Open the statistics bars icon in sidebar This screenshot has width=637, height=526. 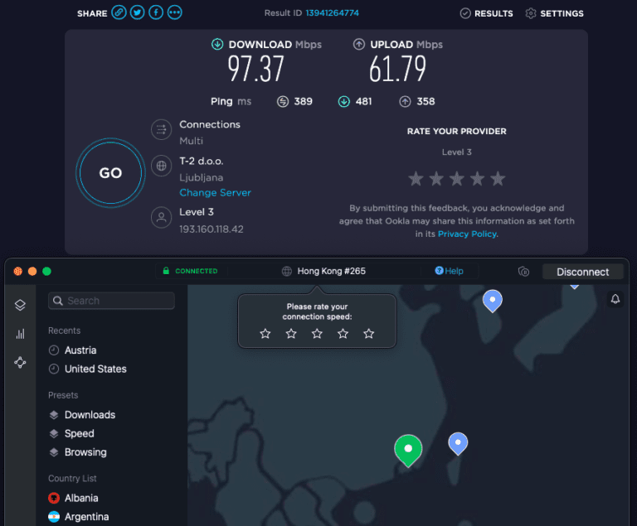pos(20,334)
